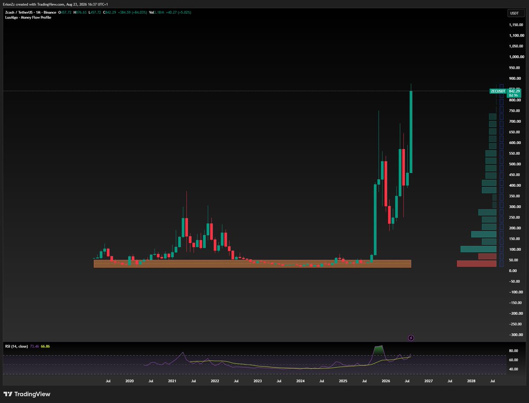Click the 2021 label on time axis

pos(172,380)
